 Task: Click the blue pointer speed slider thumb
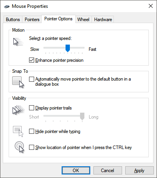[x=68, y=48]
